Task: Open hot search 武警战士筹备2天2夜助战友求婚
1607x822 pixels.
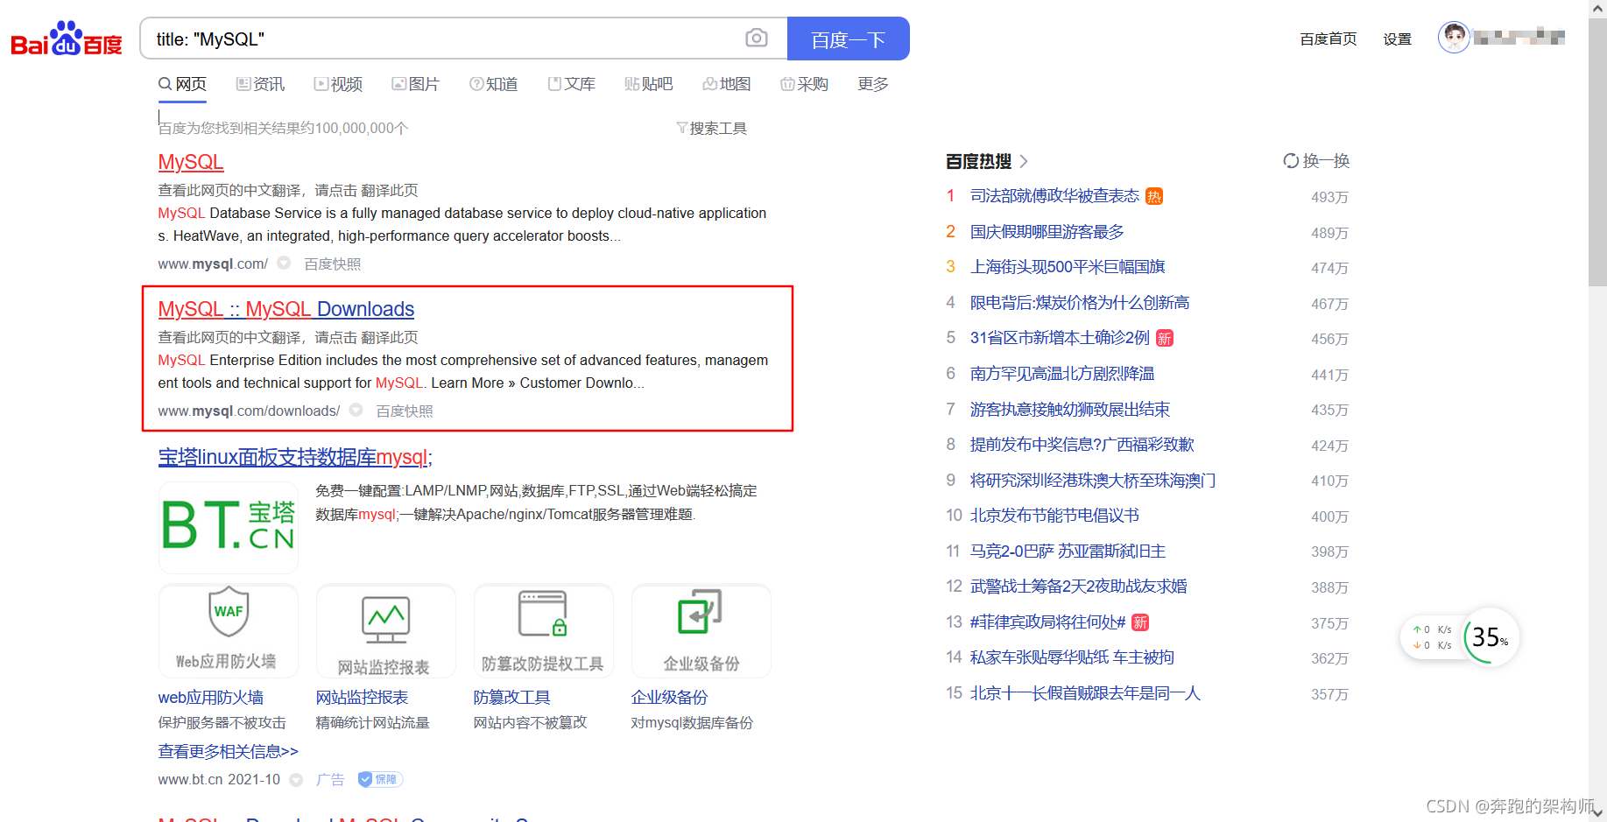Action: click(1078, 587)
